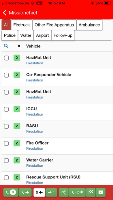Tap the phone icon button showing 0
This screenshot has width=113, height=200.
pyautogui.click(x=11, y=192)
